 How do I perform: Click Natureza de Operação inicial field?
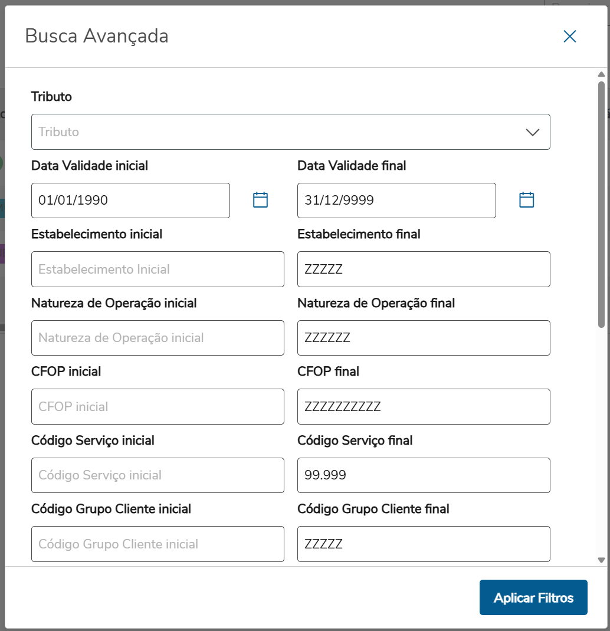[158, 338]
